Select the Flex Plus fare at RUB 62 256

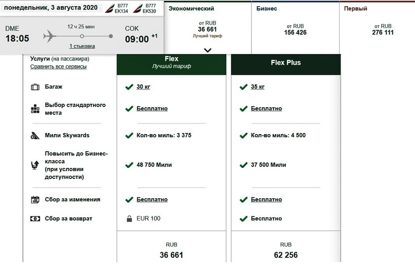[285, 251]
